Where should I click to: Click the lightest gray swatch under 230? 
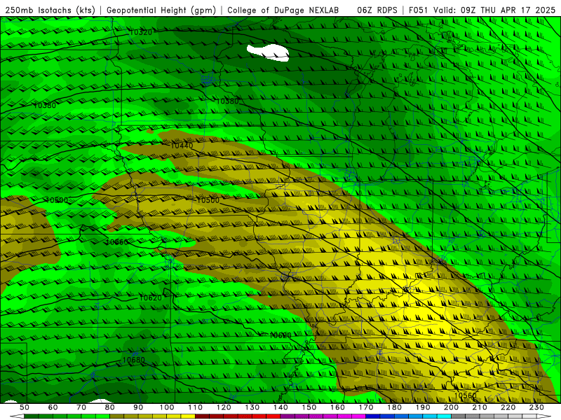529,416
